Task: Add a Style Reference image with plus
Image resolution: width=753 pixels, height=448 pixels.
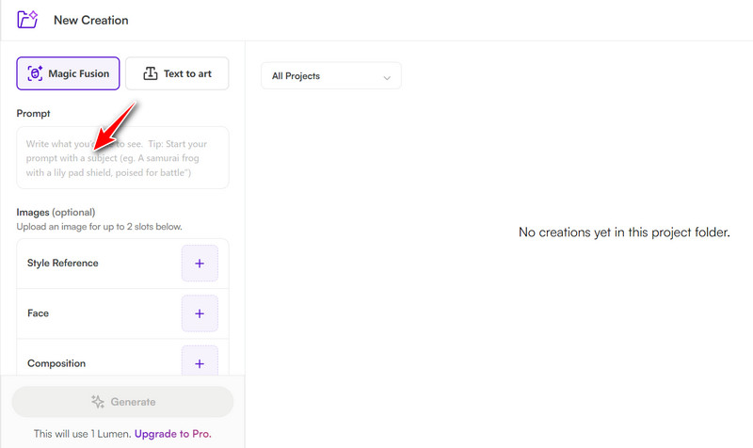Action: click(199, 264)
